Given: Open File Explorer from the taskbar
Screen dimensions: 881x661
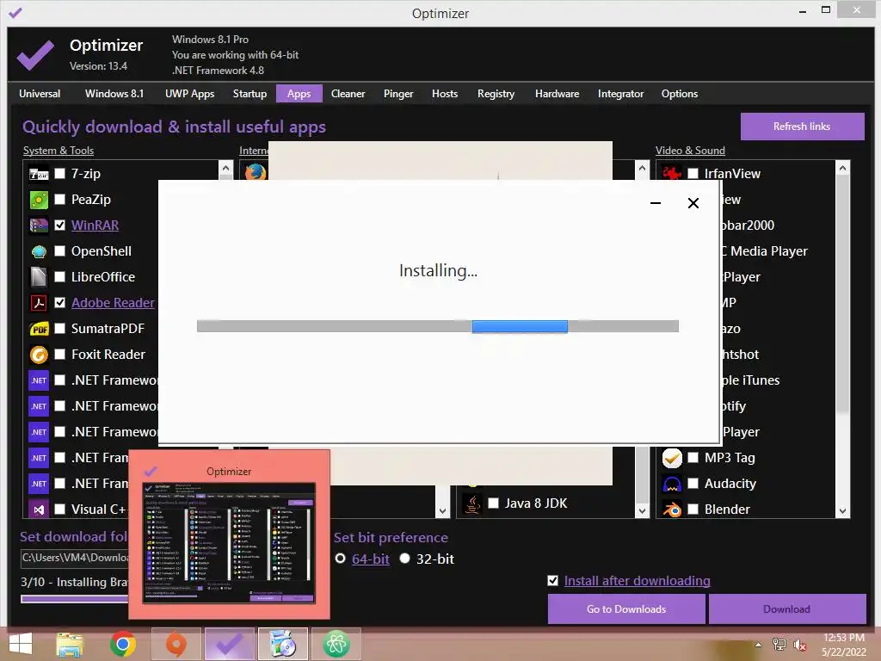Looking at the screenshot, I should [70, 644].
